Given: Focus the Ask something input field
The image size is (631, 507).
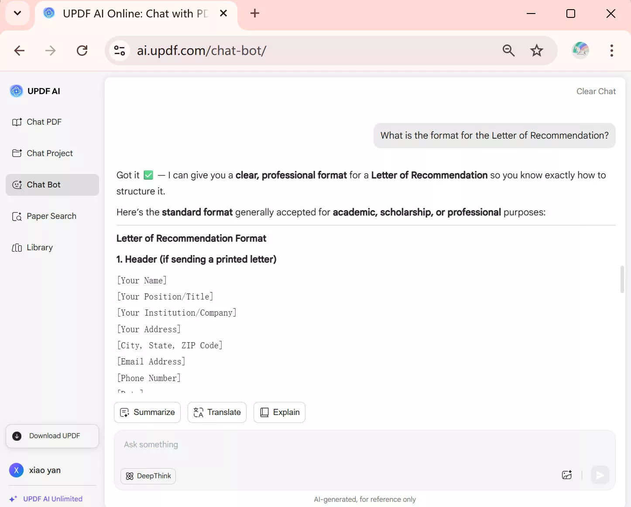Looking at the screenshot, I should click(x=364, y=445).
